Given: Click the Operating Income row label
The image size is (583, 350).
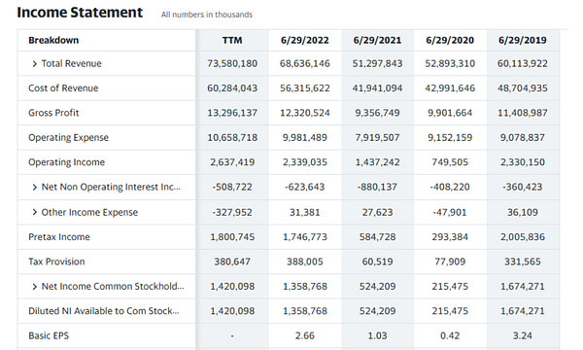Looking at the screenshot, I should 66,162.
